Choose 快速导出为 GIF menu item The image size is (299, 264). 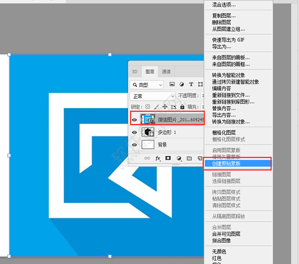click(x=228, y=40)
